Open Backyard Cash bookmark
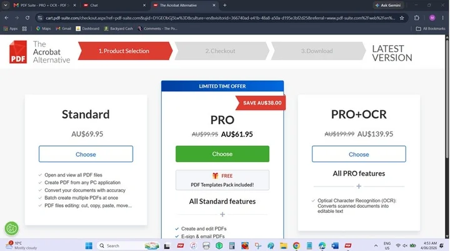This screenshot has height=251, width=450. coord(119,28)
